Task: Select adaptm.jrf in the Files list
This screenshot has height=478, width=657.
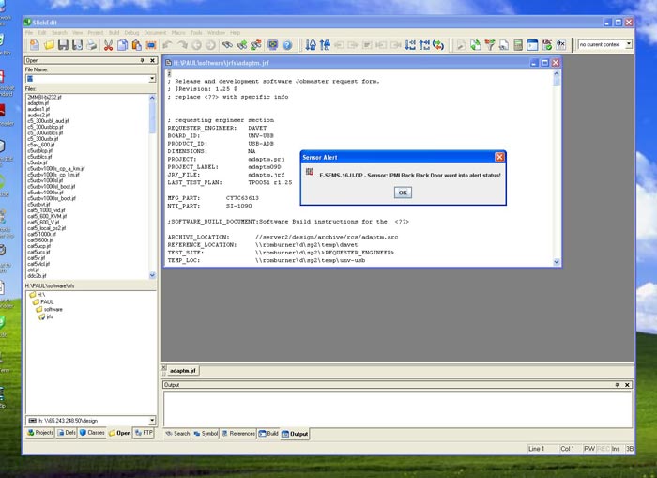Action: (x=39, y=103)
